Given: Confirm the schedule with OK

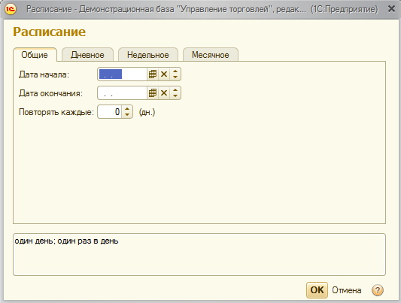Looking at the screenshot, I should pyautogui.click(x=317, y=290).
